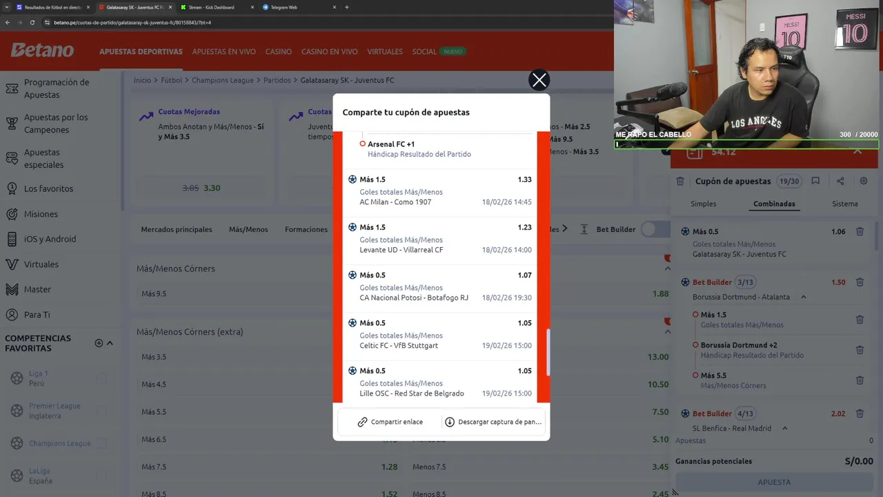Collapse Borussia Dortmund - Atalanta selections
883x497 pixels.
pos(804,297)
